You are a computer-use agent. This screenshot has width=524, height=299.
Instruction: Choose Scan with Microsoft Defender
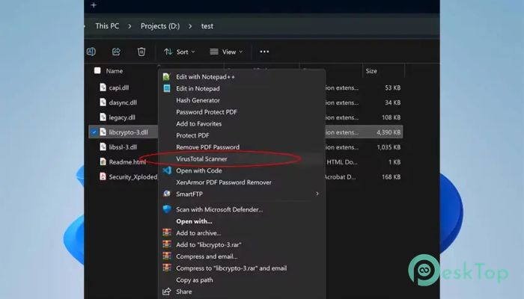pyautogui.click(x=219, y=209)
